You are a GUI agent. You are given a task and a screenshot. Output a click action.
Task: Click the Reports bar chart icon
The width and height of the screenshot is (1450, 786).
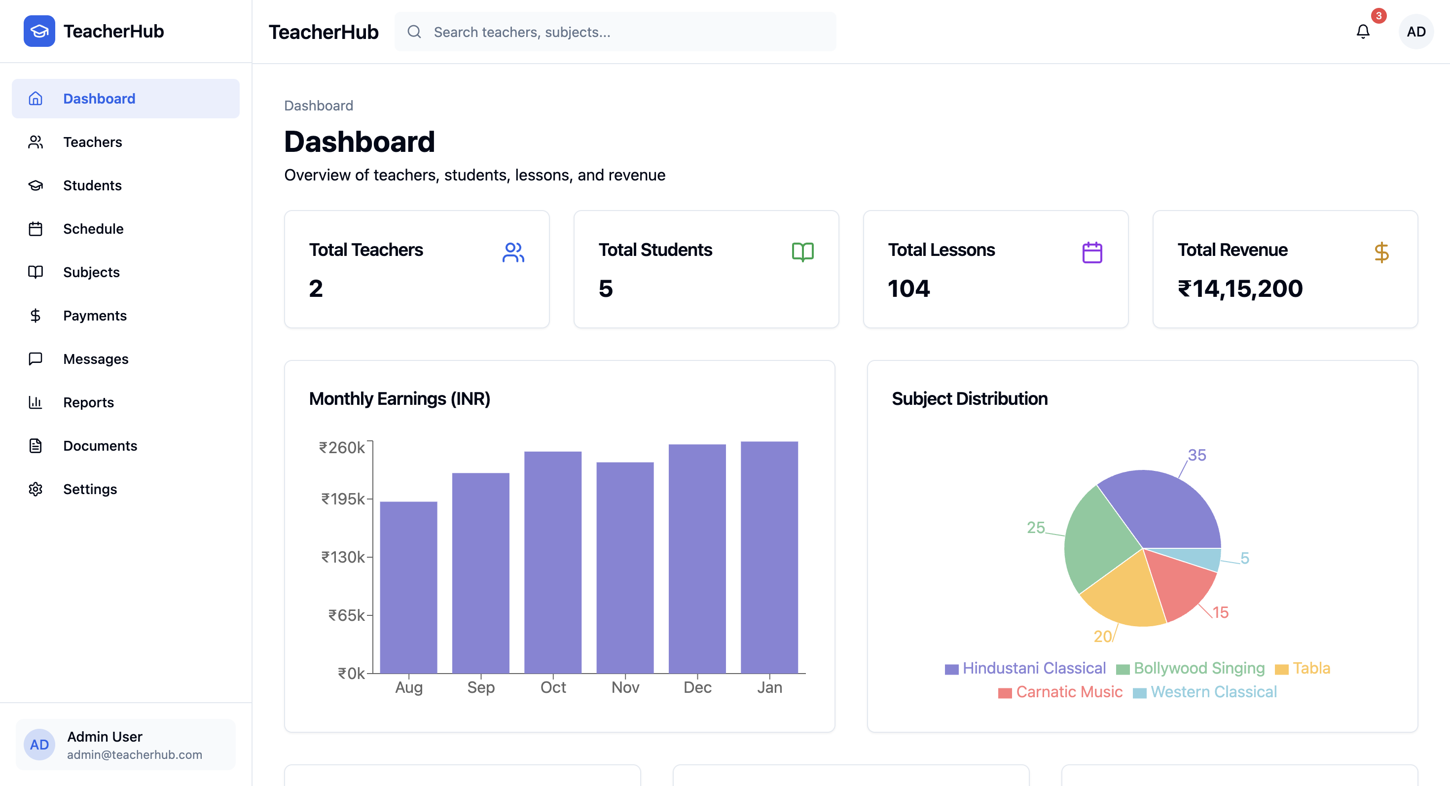(x=36, y=402)
